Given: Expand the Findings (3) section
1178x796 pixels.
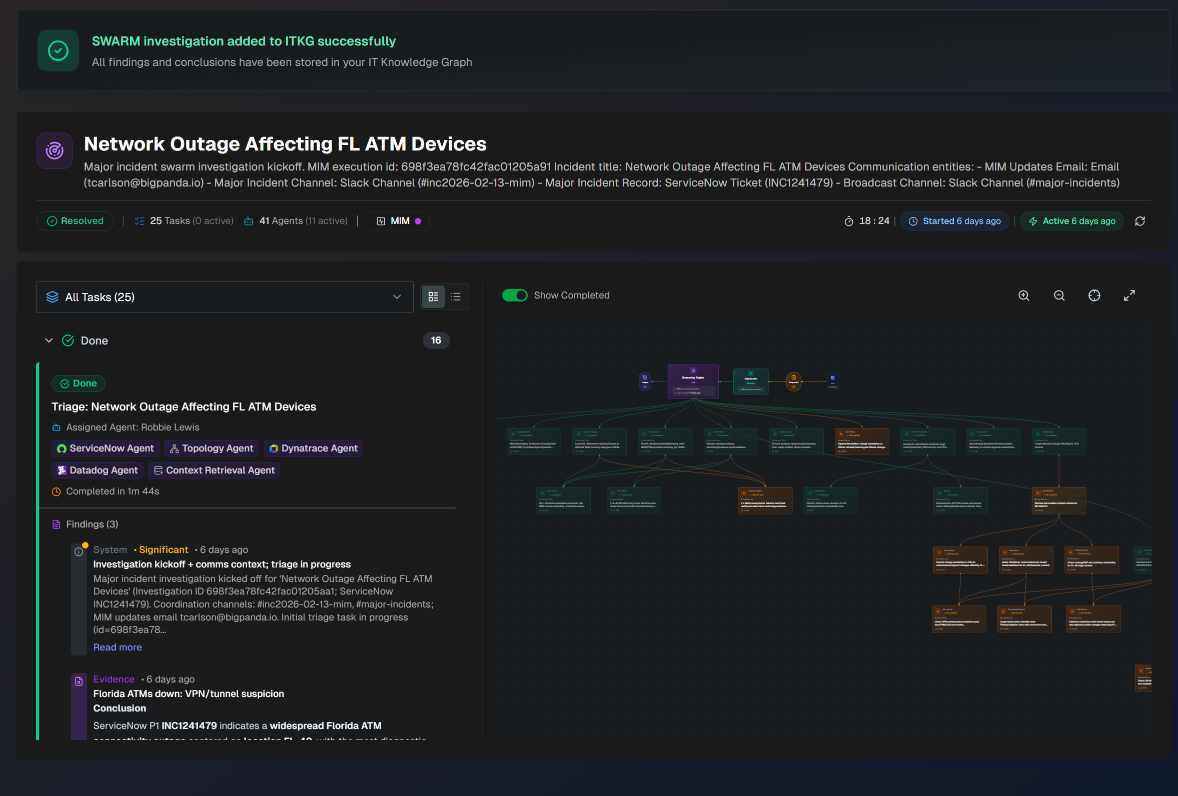Looking at the screenshot, I should [92, 524].
